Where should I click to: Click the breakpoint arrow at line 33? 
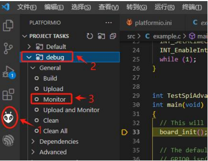pyautogui.click(x=125, y=132)
